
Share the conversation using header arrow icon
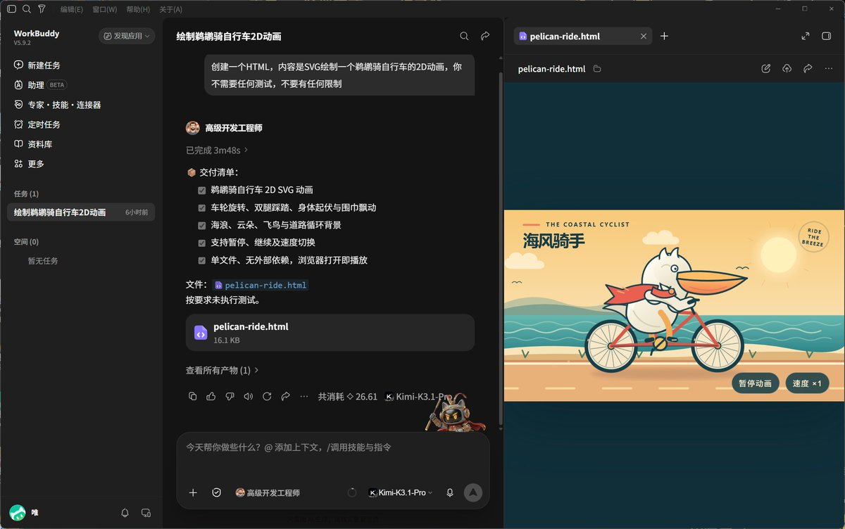[485, 36]
